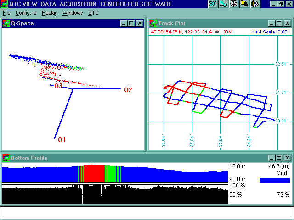
Task: Close the Q-Space window
Action: (140, 23)
